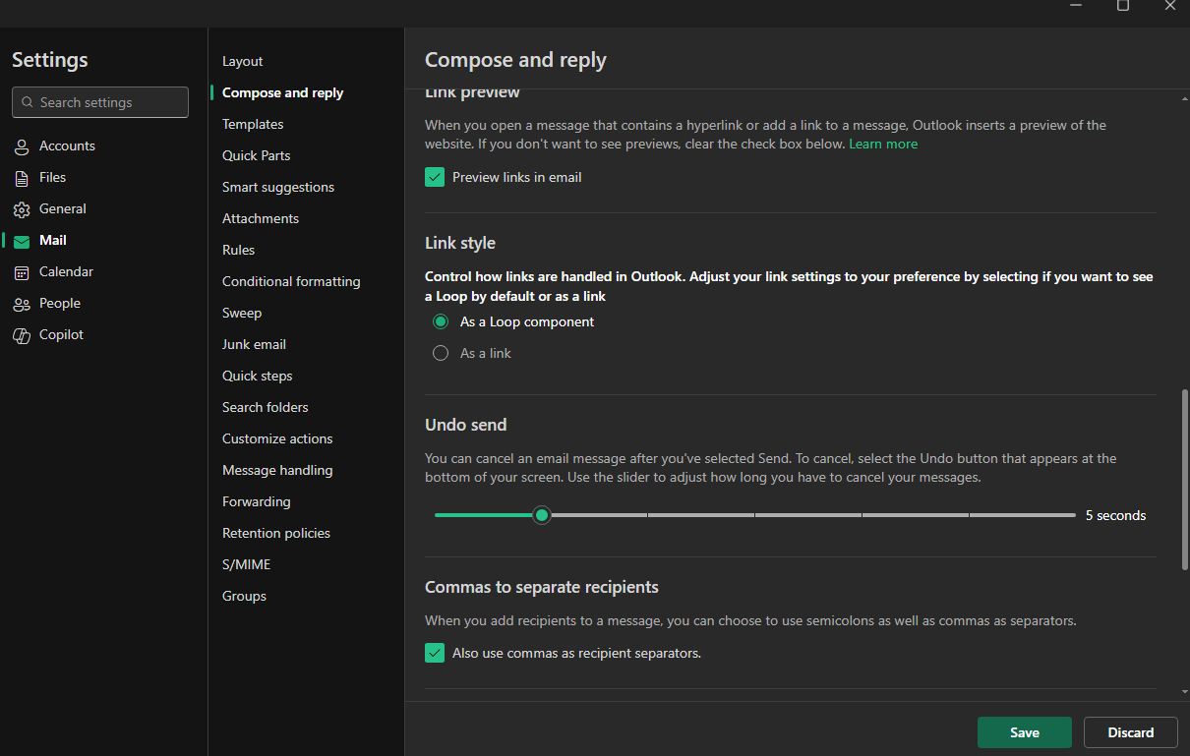Disable commas as recipient separators checkbox

435,653
